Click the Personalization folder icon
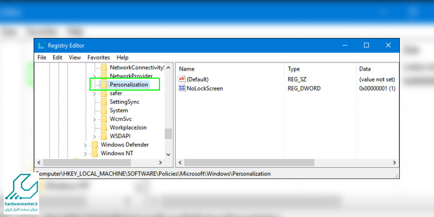 pos(104,85)
